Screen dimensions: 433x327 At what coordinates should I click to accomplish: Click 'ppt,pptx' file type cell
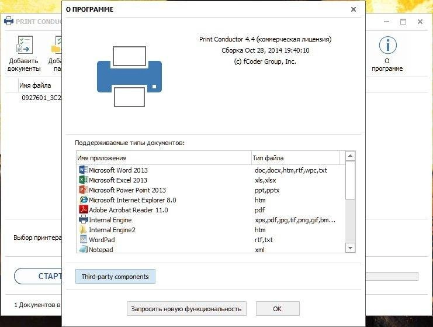[x=267, y=190]
